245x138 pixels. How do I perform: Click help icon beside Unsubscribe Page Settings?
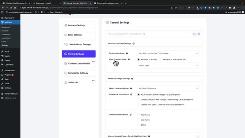[134, 43]
